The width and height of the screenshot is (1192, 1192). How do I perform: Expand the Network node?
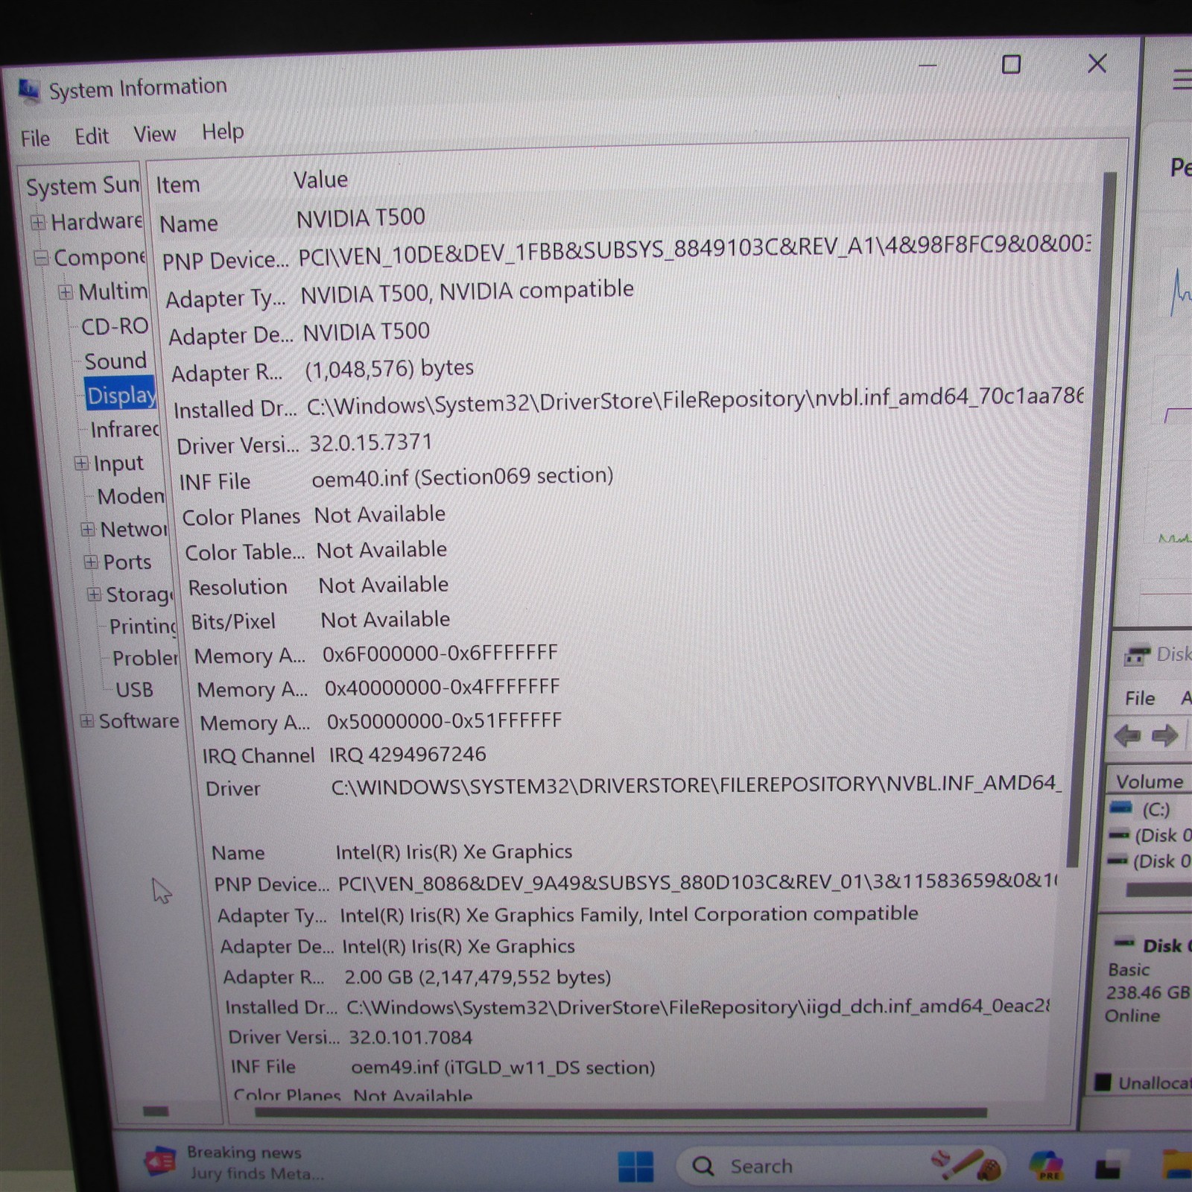pyautogui.click(x=88, y=529)
